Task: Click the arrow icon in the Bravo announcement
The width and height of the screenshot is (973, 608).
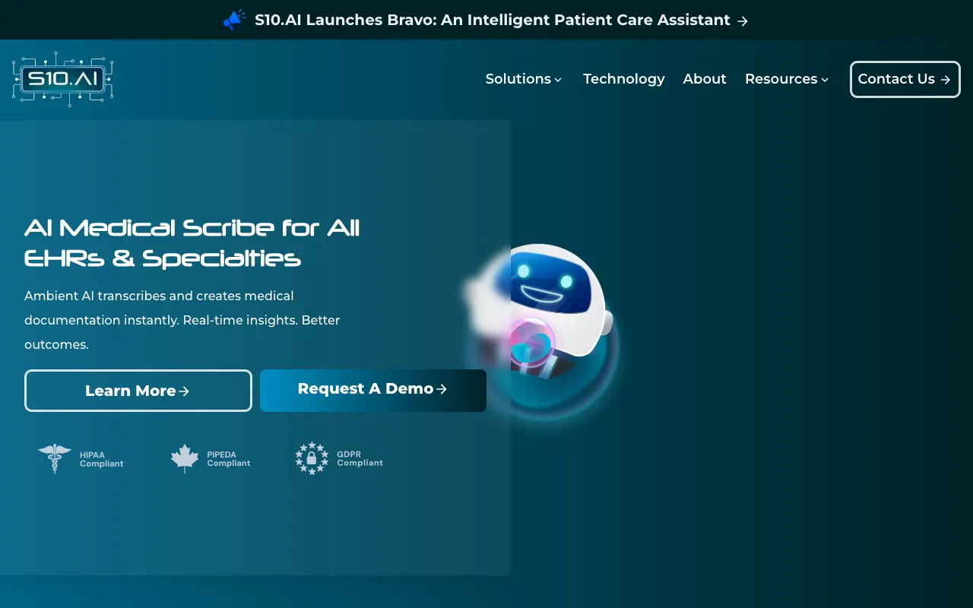Action: pos(742,21)
